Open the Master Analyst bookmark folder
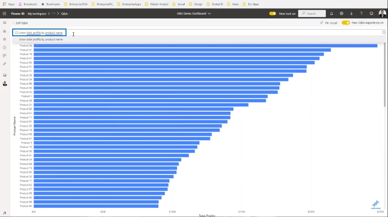 tap(157, 4)
